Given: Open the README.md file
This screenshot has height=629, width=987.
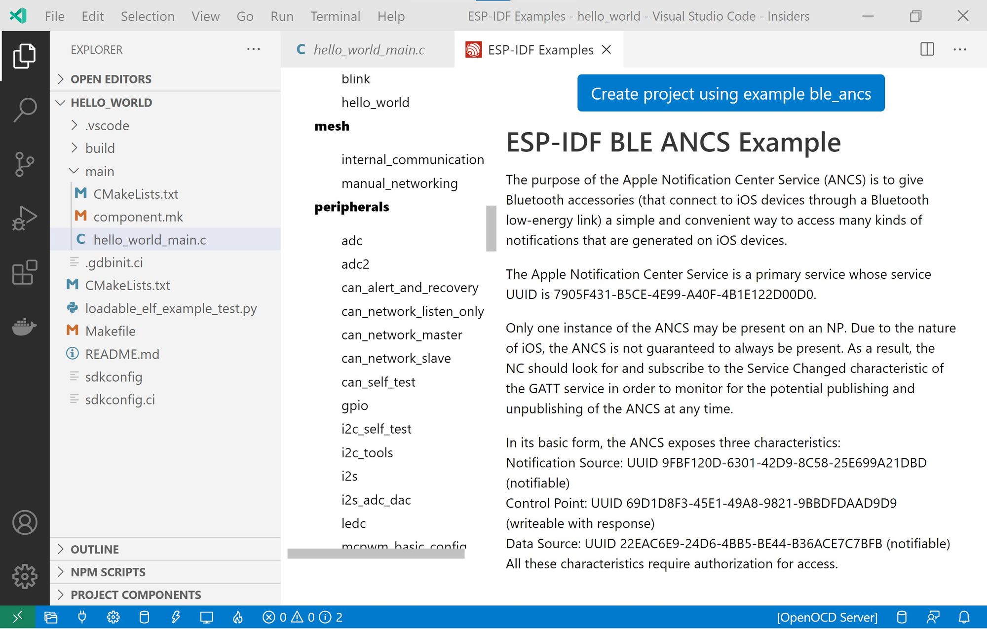Looking at the screenshot, I should (x=165, y=354).
